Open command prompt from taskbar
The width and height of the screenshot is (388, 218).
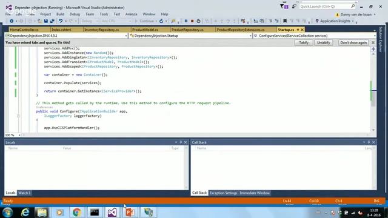pos(95,213)
